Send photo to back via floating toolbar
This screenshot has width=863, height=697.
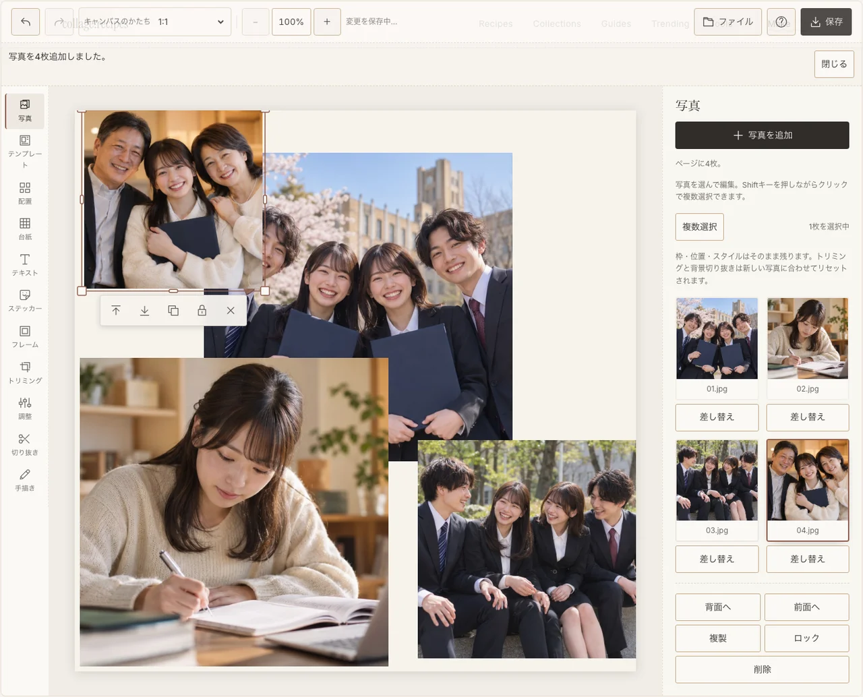point(144,311)
